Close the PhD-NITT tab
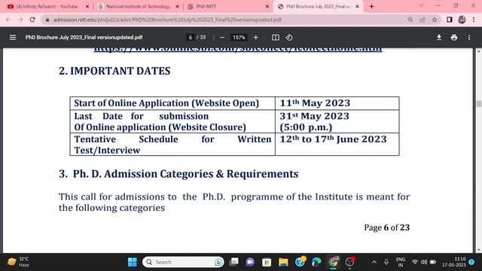 tap(267, 6)
